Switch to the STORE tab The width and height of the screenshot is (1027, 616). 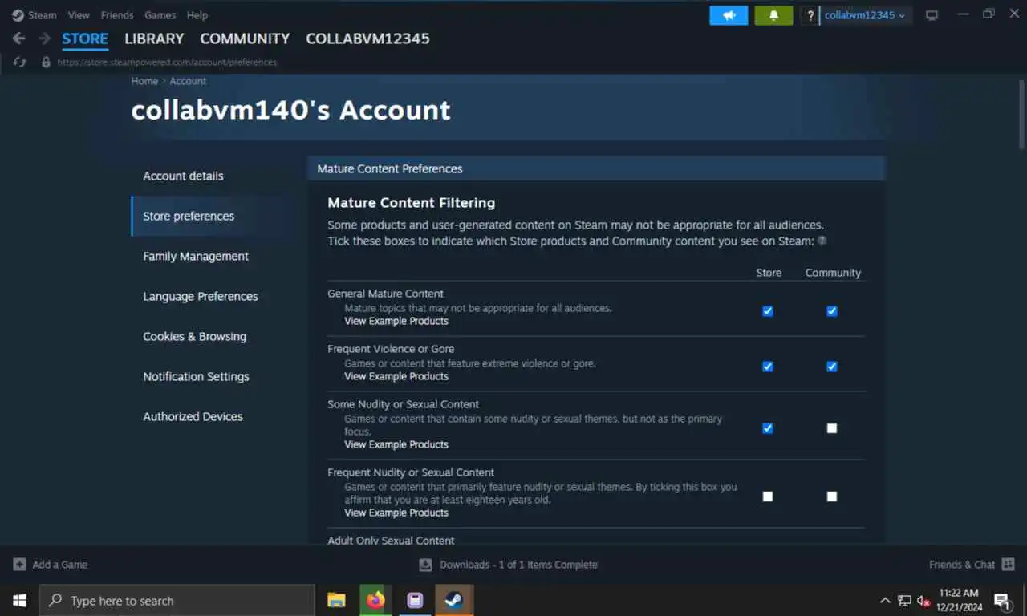pos(85,38)
